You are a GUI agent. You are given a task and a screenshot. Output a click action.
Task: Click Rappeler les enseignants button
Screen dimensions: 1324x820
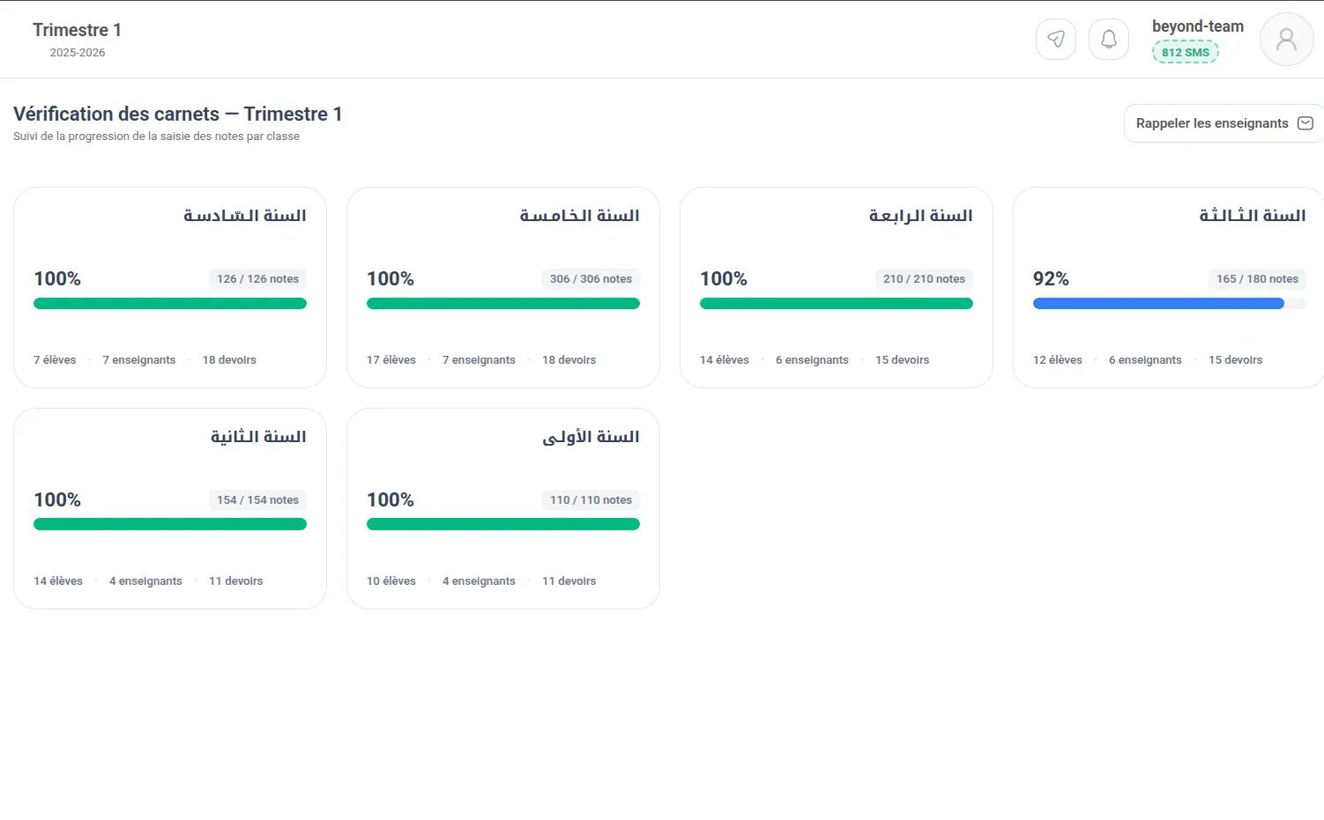point(1224,123)
